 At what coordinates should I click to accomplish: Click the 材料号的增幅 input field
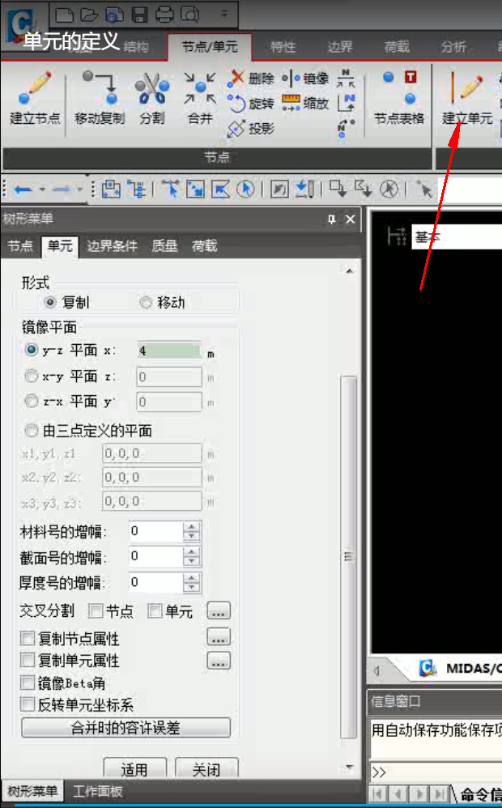(x=156, y=531)
